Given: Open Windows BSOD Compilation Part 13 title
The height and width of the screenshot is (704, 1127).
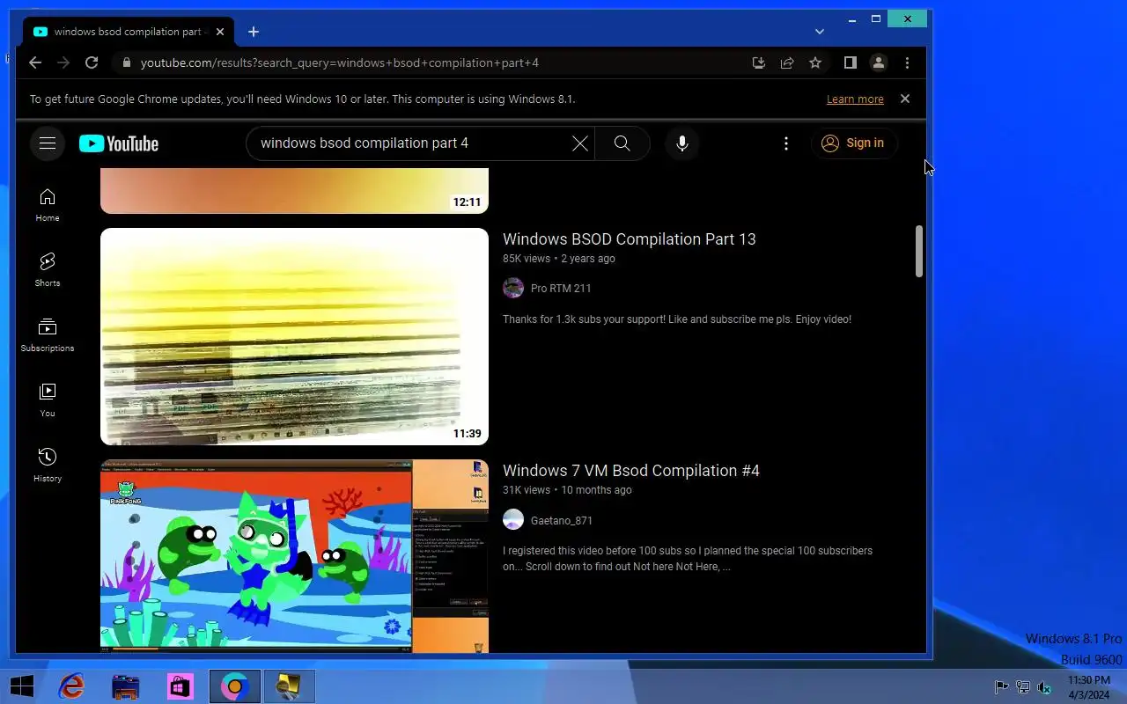Looking at the screenshot, I should pyautogui.click(x=629, y=239).
